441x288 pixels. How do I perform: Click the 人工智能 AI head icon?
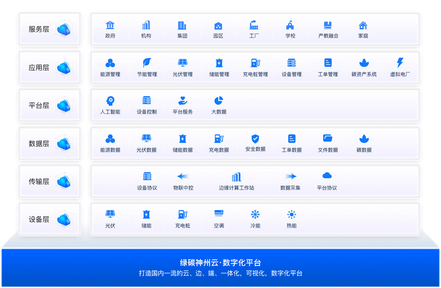tap(110, 101)
